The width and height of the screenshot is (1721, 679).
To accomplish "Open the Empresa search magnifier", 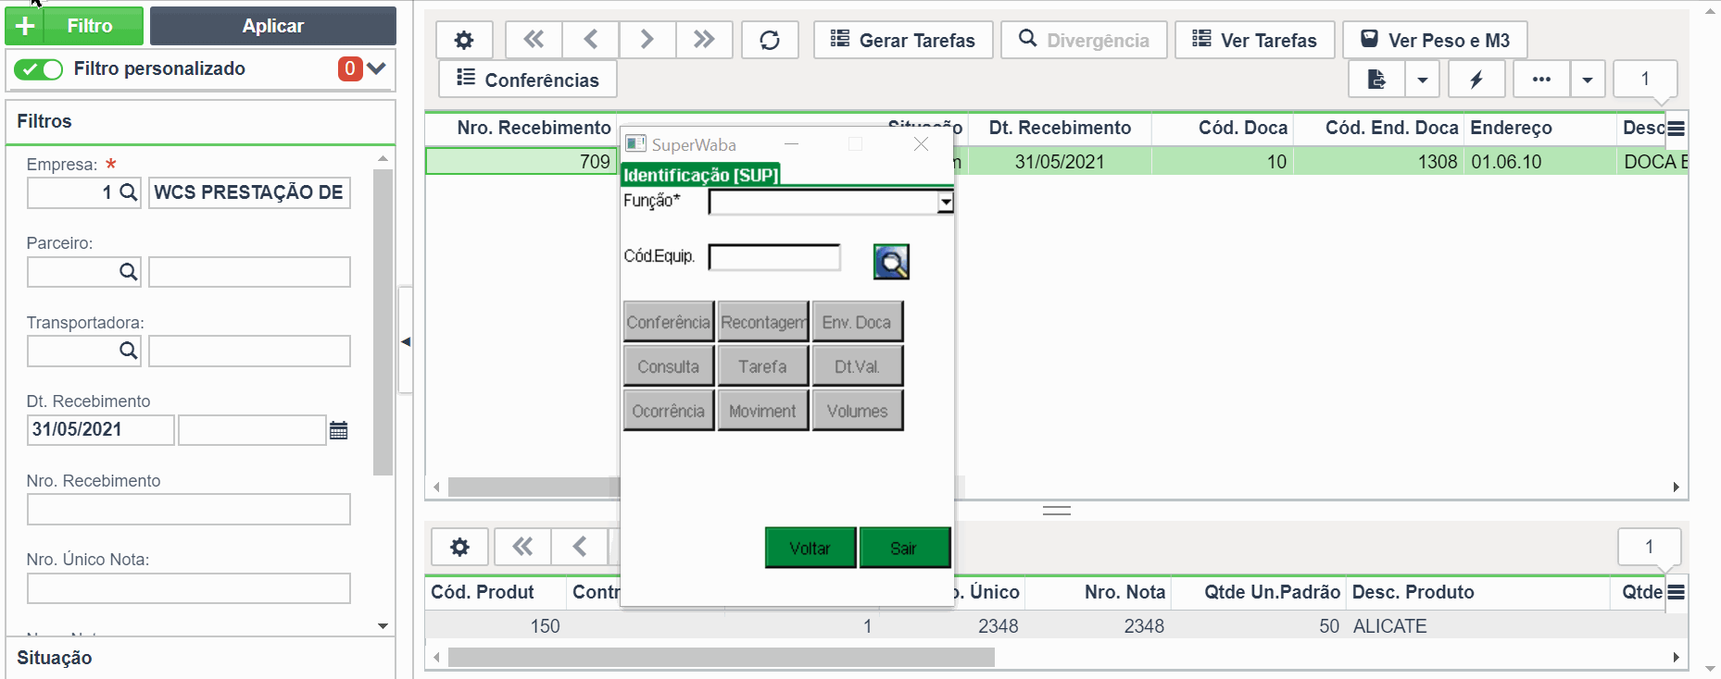I will click(x=129, y=192).
